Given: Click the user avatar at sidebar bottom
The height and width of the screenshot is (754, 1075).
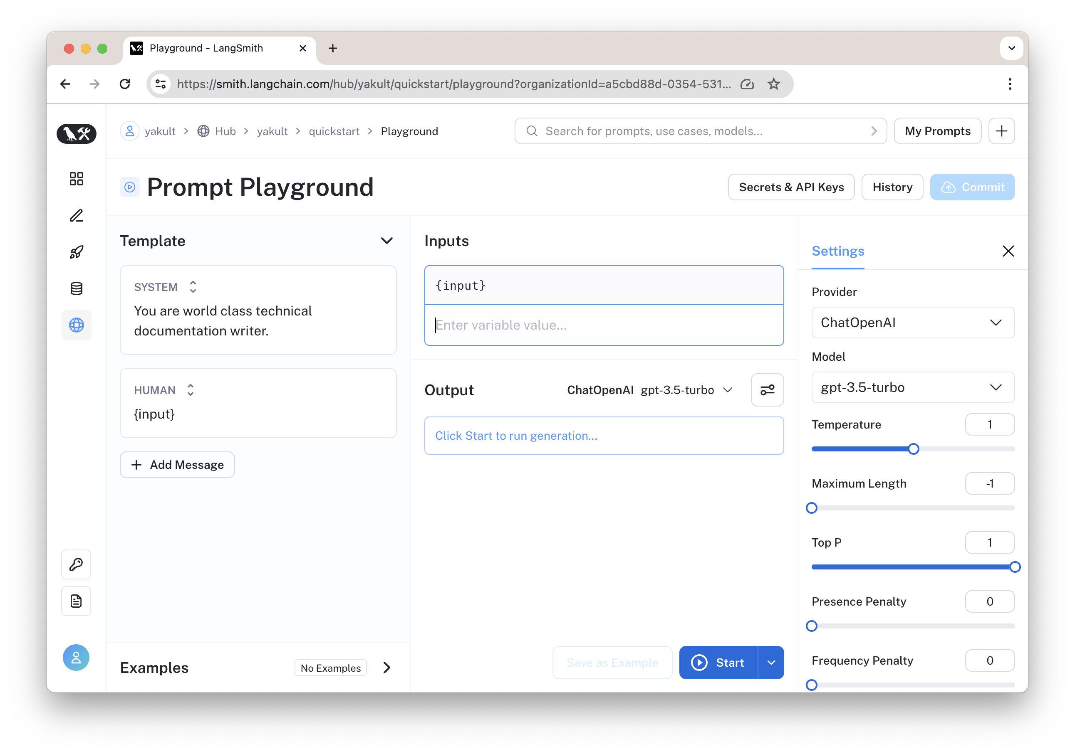Looking at the screenshot, I should [76, 658].
